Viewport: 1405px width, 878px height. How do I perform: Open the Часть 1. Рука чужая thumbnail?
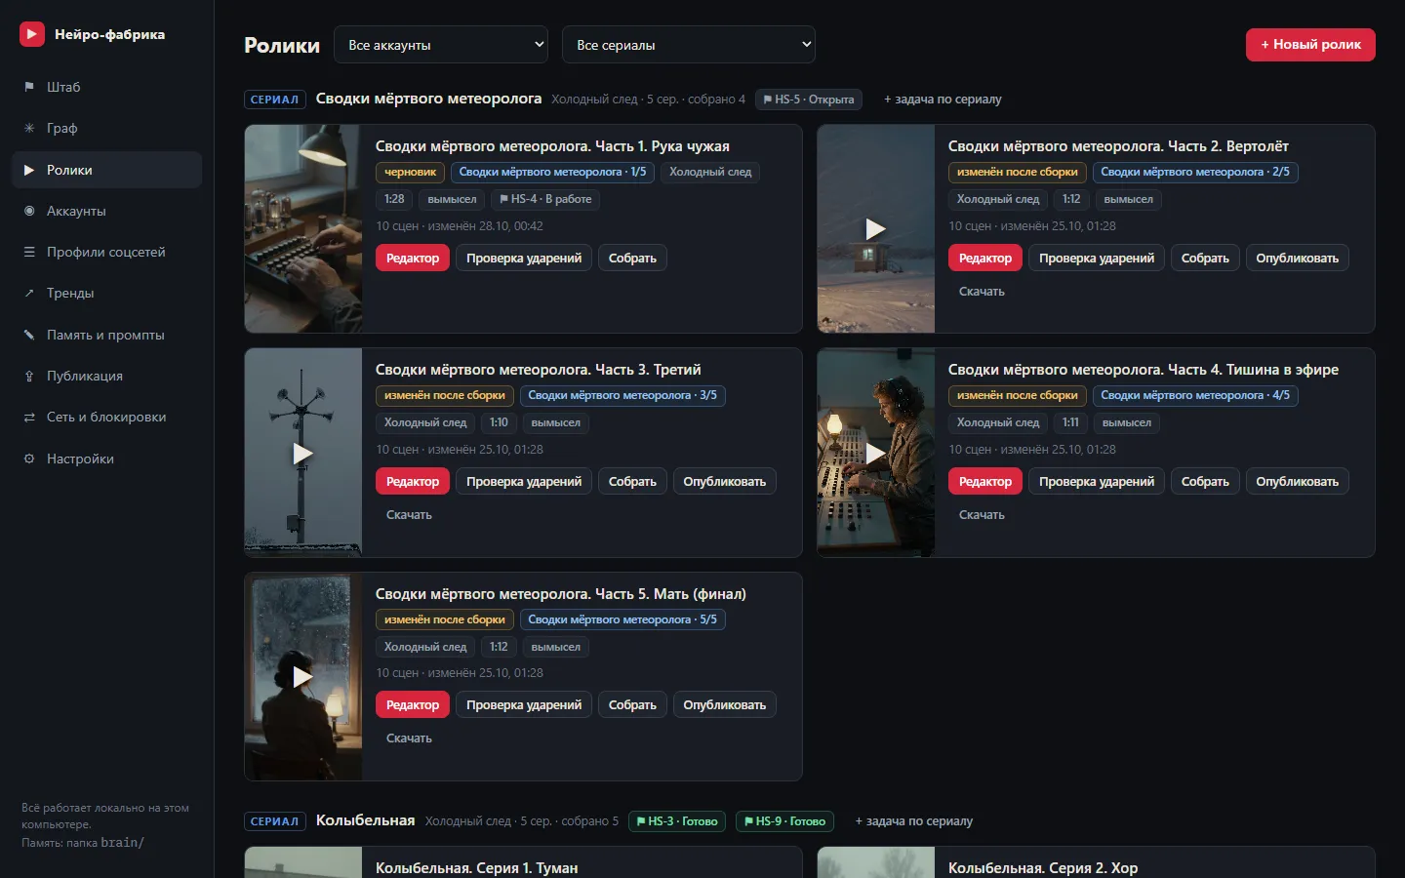tap(303, 229)
